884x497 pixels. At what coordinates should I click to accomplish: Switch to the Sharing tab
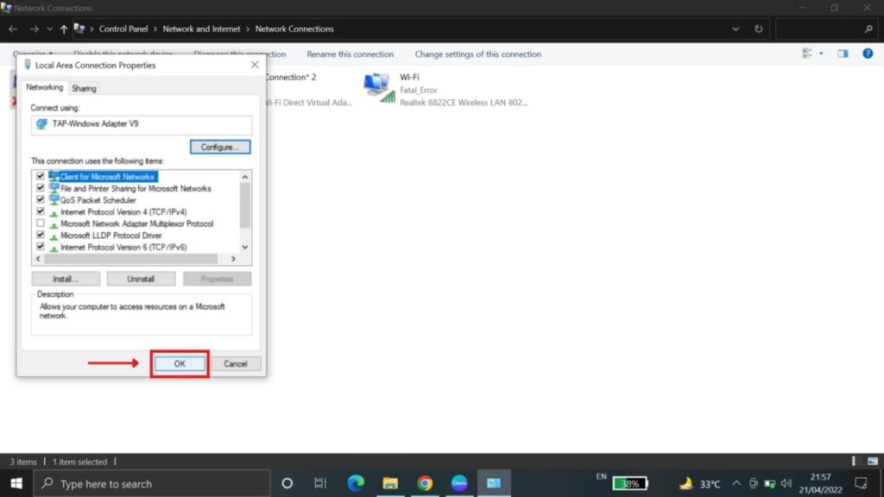[84, 89]
